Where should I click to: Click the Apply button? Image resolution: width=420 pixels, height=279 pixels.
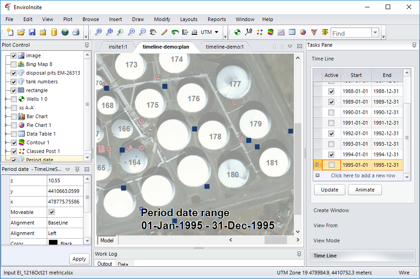pyautogui.click(x=79, y=259)
